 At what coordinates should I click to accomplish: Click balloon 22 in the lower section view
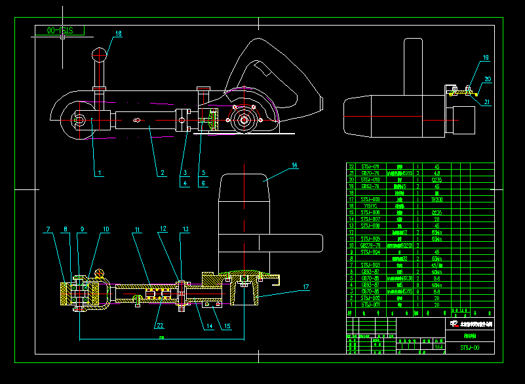(159, 324)
